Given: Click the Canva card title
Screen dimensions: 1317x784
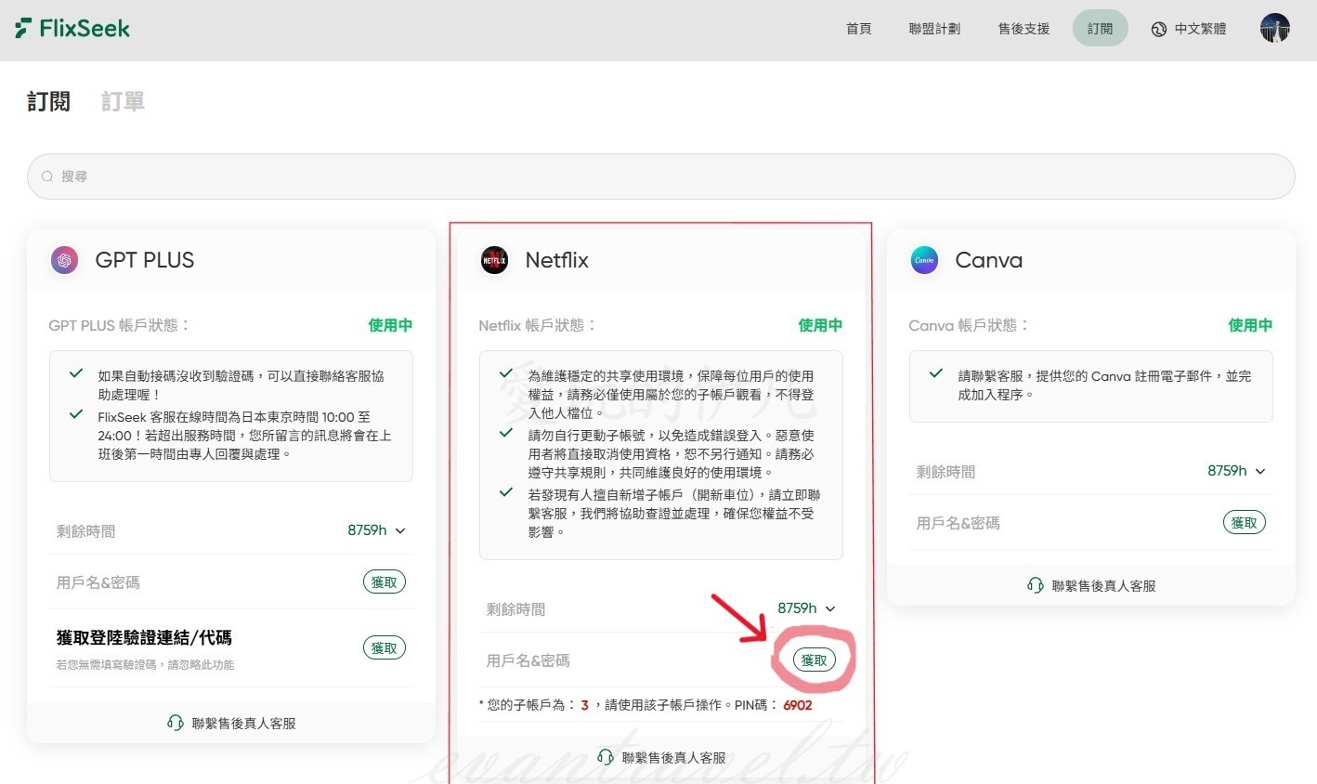Looking at the screenshot, I should pyautogui.click(x=989, y=260).
